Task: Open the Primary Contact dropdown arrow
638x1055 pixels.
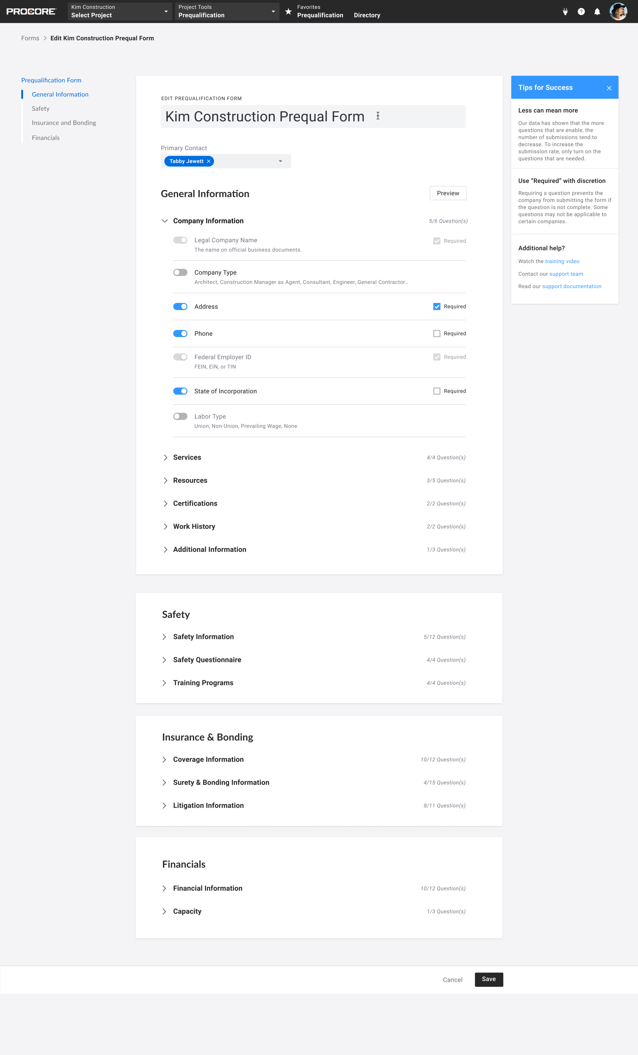Action: (280, 162)
